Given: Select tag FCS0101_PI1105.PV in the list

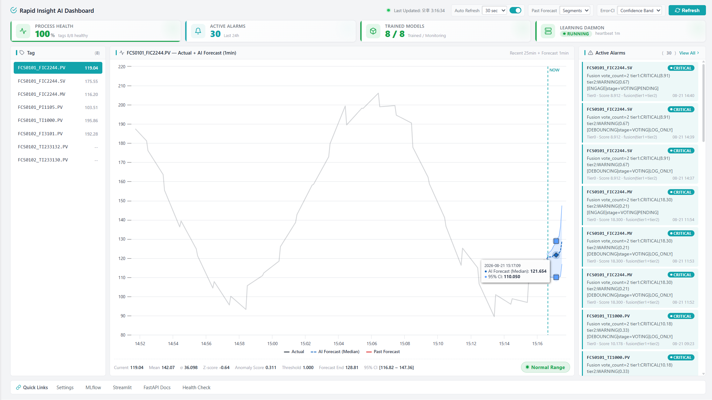Looking at the screenshot, I should [x=58, y=107].
